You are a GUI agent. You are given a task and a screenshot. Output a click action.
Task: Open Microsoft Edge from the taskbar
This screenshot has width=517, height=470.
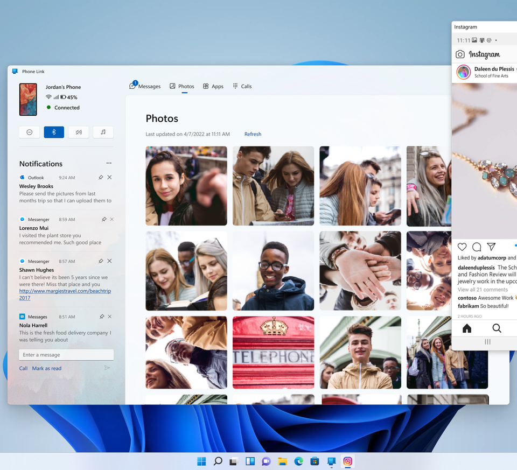coord(298,461)
